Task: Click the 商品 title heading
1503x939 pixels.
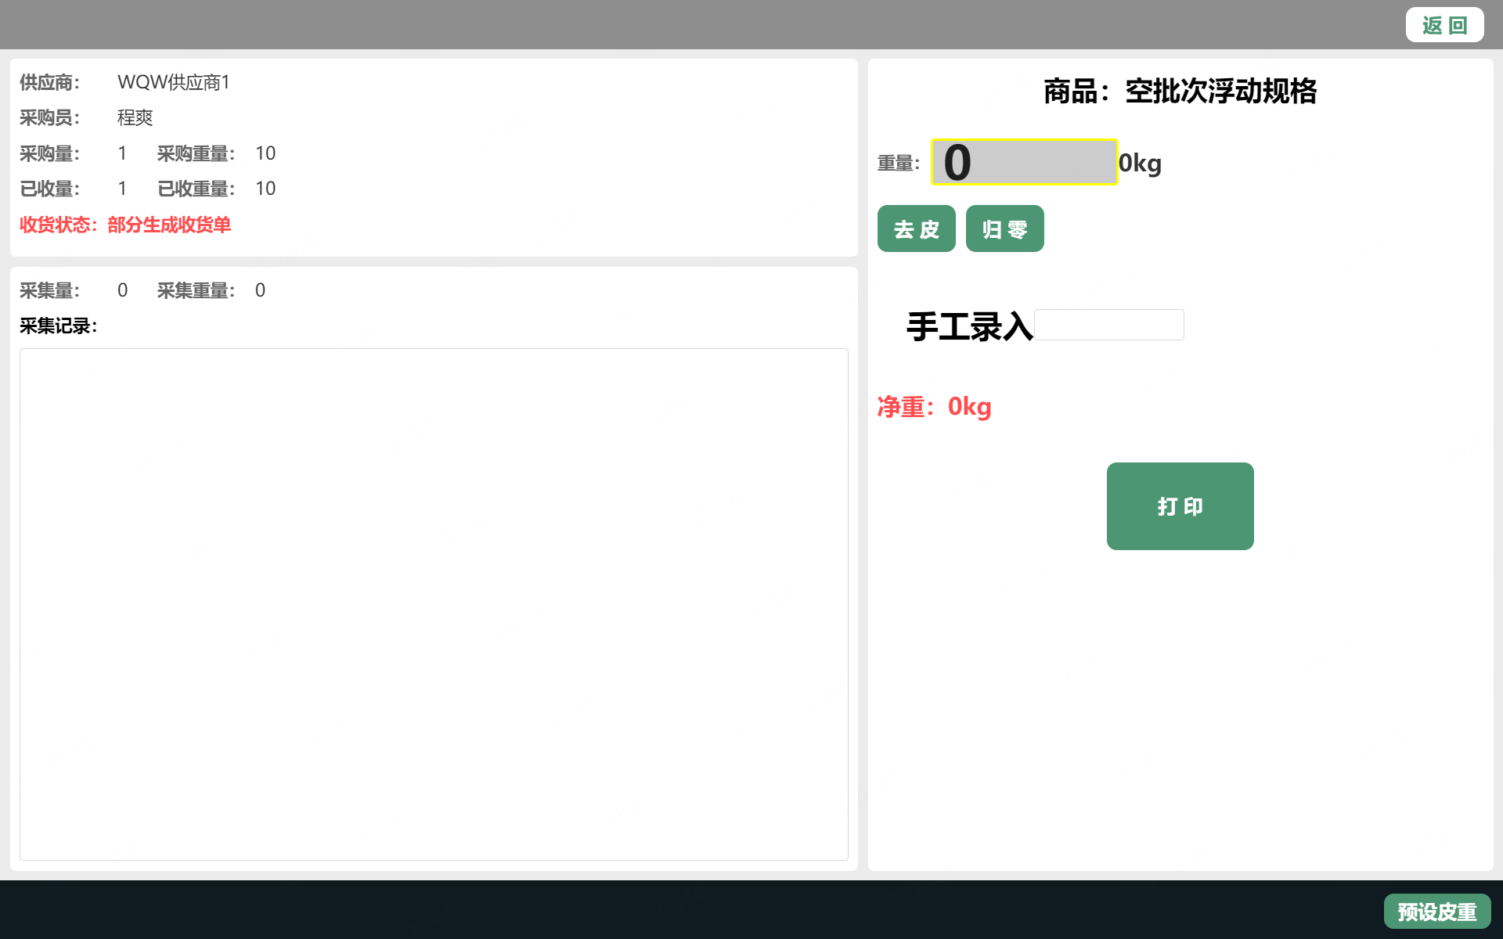Action: tap(1180, 92)
